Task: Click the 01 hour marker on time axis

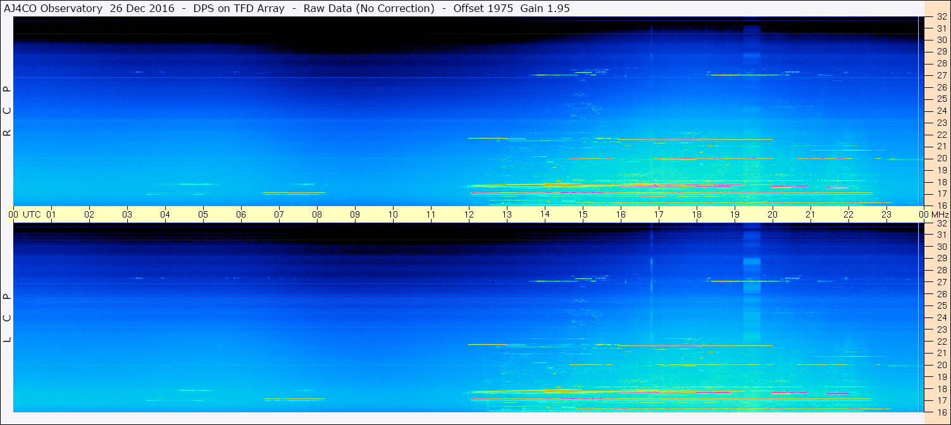Action: click(51, 214)
